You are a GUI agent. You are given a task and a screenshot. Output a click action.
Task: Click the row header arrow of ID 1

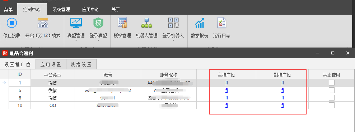point(4,83)
